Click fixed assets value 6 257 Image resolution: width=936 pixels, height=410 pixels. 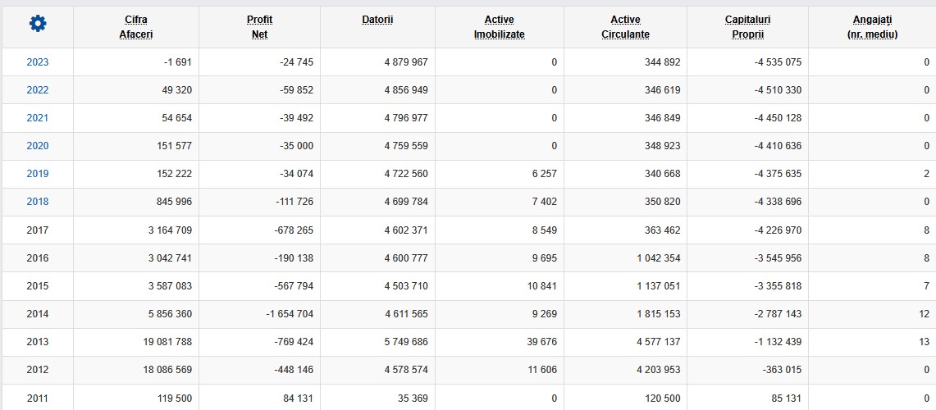(544, 174)
